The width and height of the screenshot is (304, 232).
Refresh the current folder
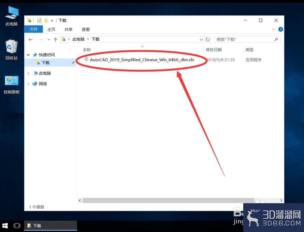[208, 40]
